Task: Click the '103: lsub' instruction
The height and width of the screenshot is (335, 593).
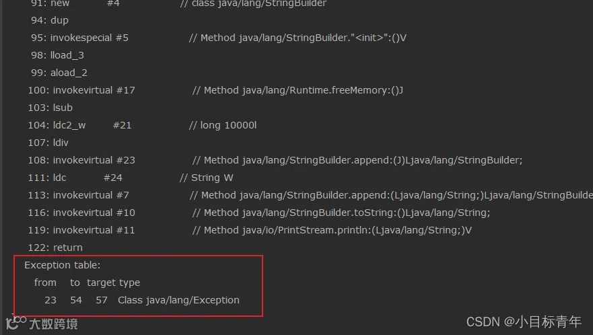Action: pos(50,108)
